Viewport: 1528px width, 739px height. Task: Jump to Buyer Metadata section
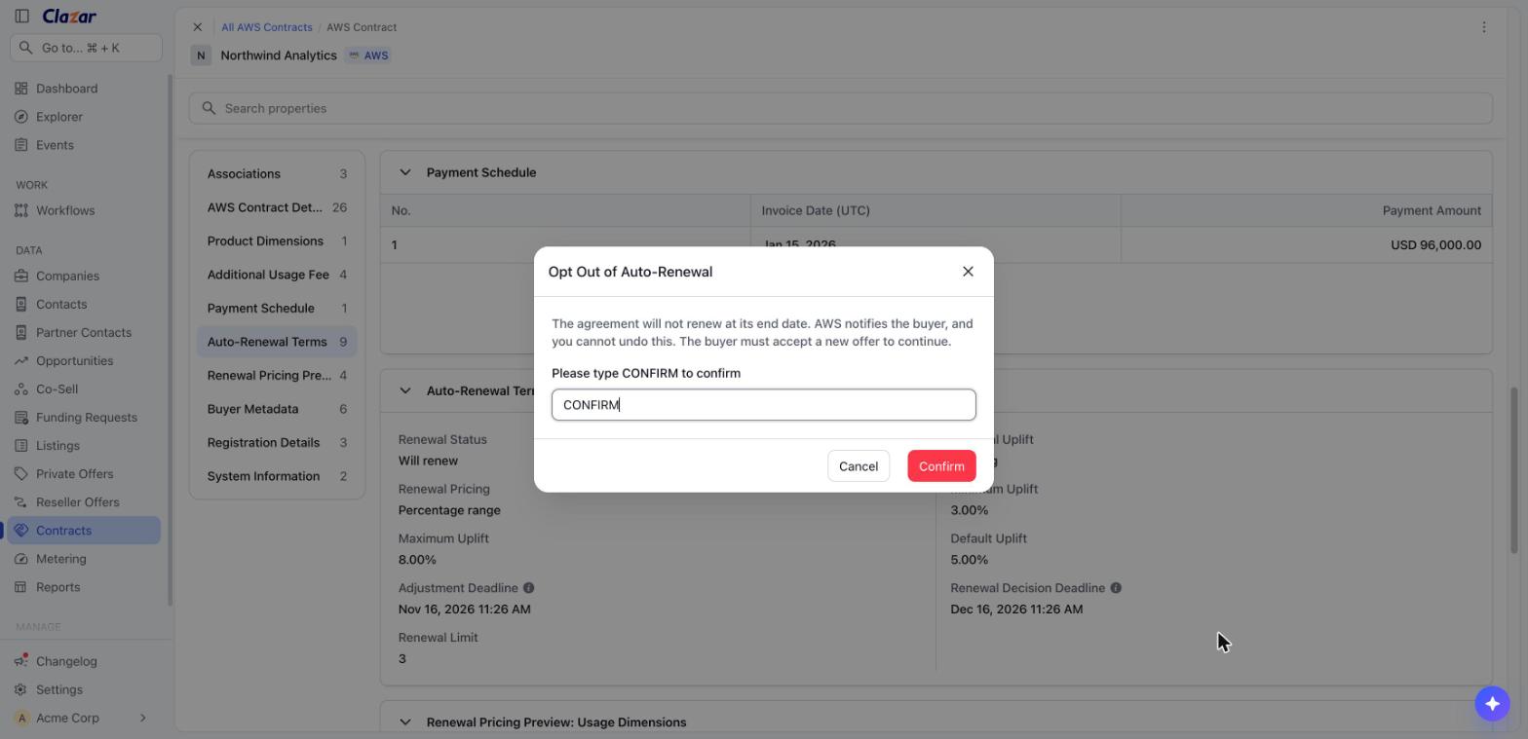277,409
